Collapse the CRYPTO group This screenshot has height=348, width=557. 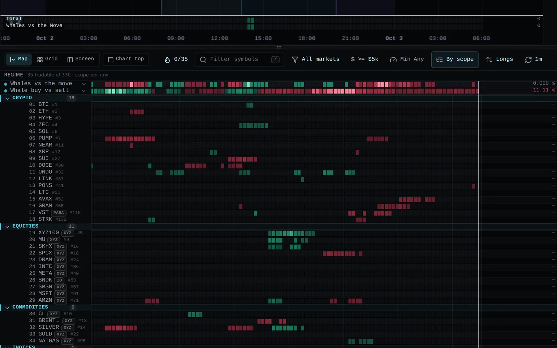(7, 98)
